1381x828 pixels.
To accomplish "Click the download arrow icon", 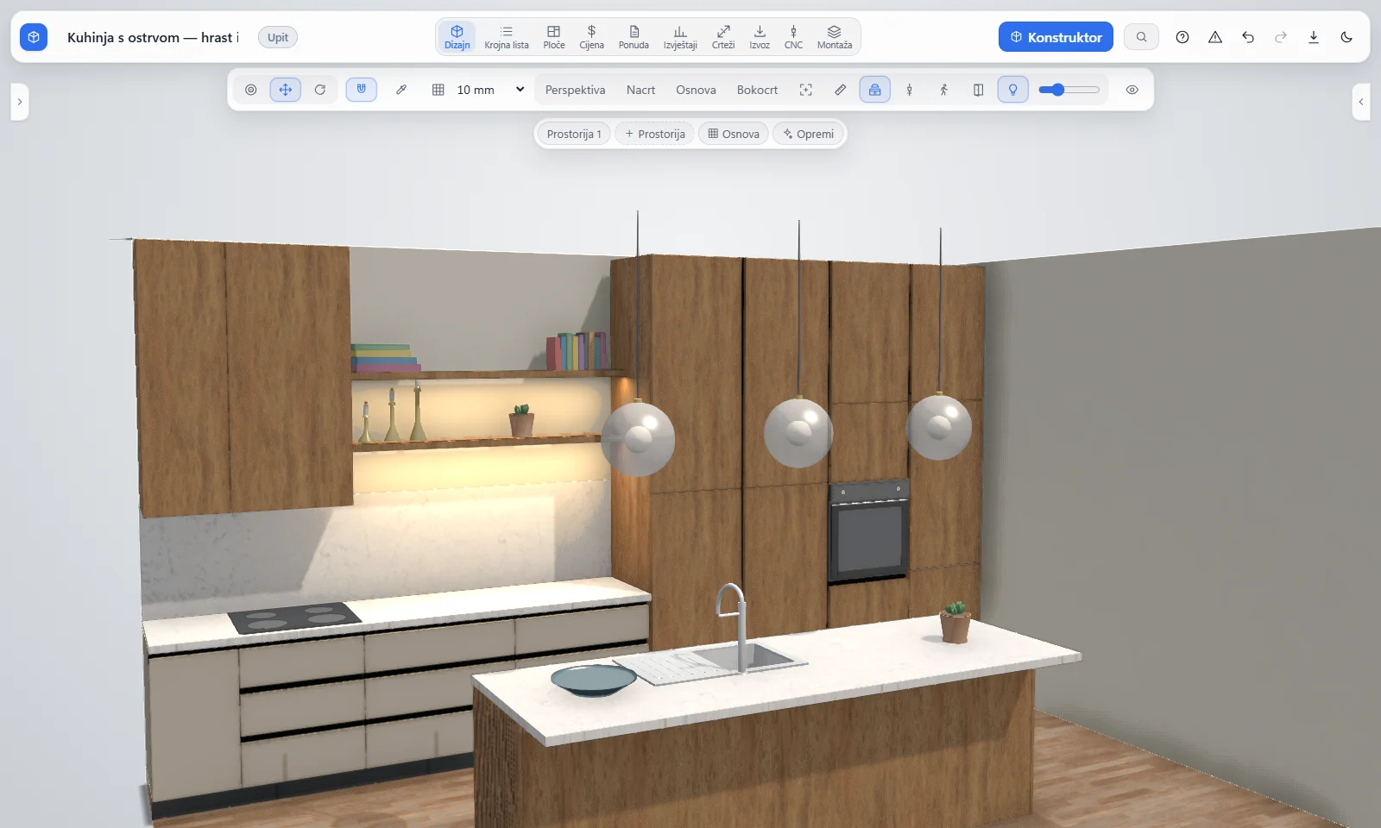I will point(1314,37).
